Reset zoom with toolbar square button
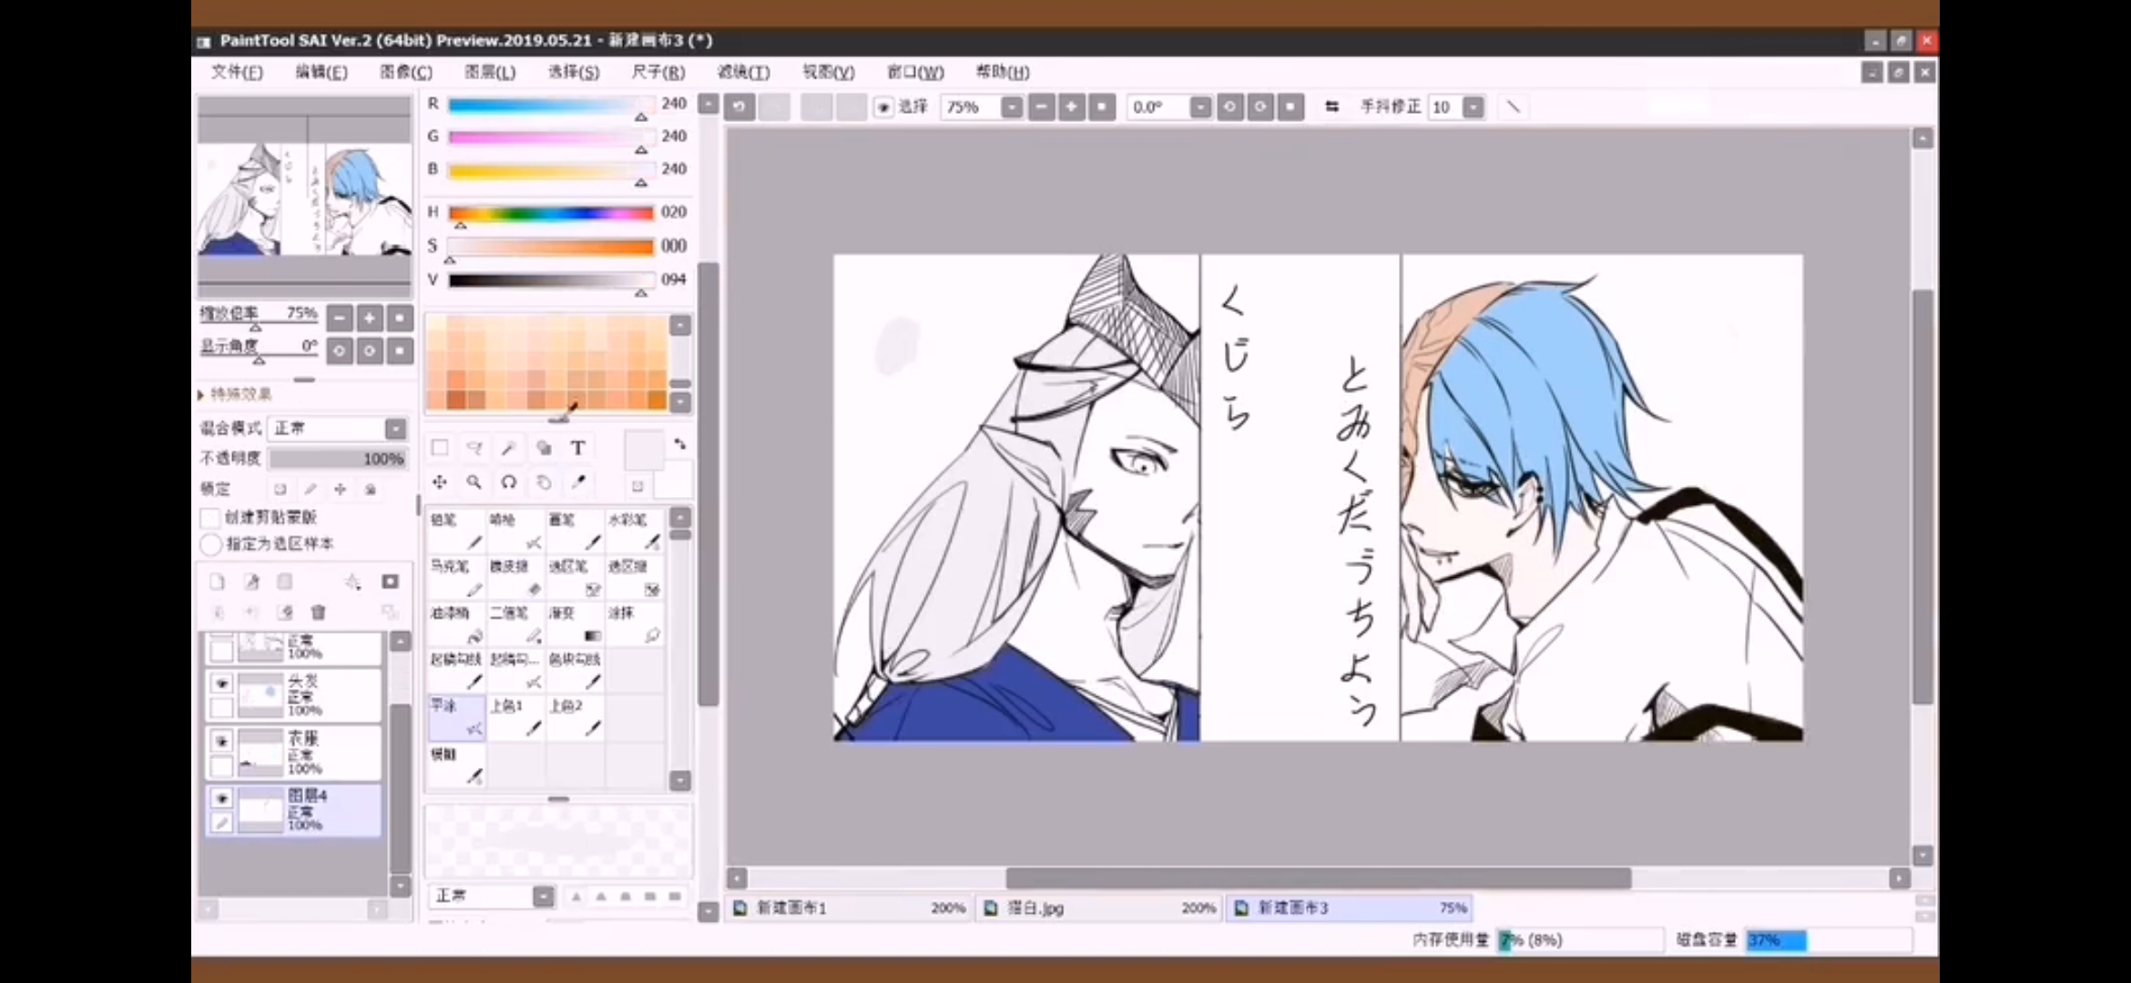The height and width of the screenshot is (983, 2131). [1102, 107]
